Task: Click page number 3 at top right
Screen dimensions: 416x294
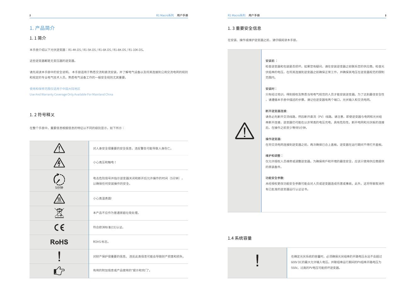Action: 385,15
